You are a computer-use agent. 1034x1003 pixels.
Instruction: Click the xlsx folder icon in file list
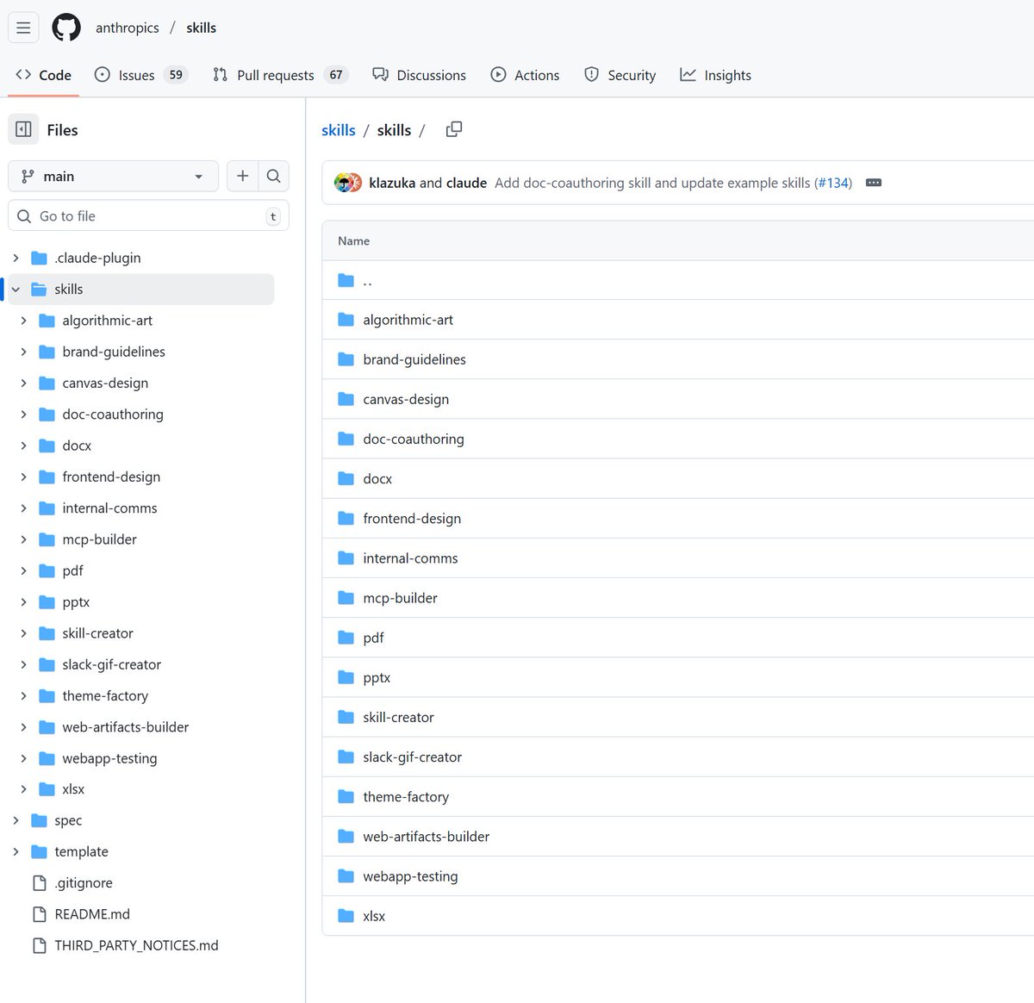pyautogui.click(x=346, y=916)
